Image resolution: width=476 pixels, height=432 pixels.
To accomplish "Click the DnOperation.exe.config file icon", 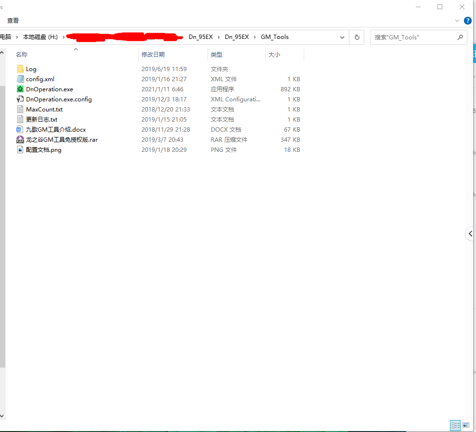I will 20,99.
